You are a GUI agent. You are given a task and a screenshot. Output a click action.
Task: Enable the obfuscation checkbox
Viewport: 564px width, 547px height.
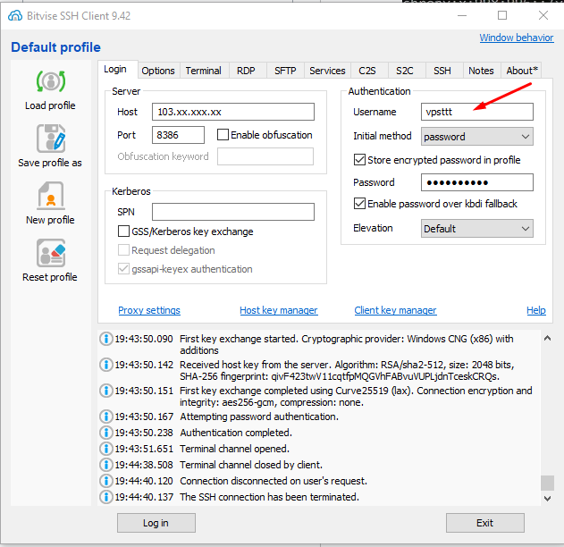pos(223,135)
